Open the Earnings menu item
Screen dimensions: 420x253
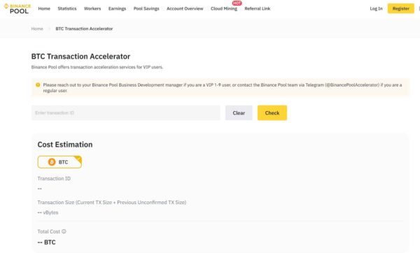coord(117,8)
